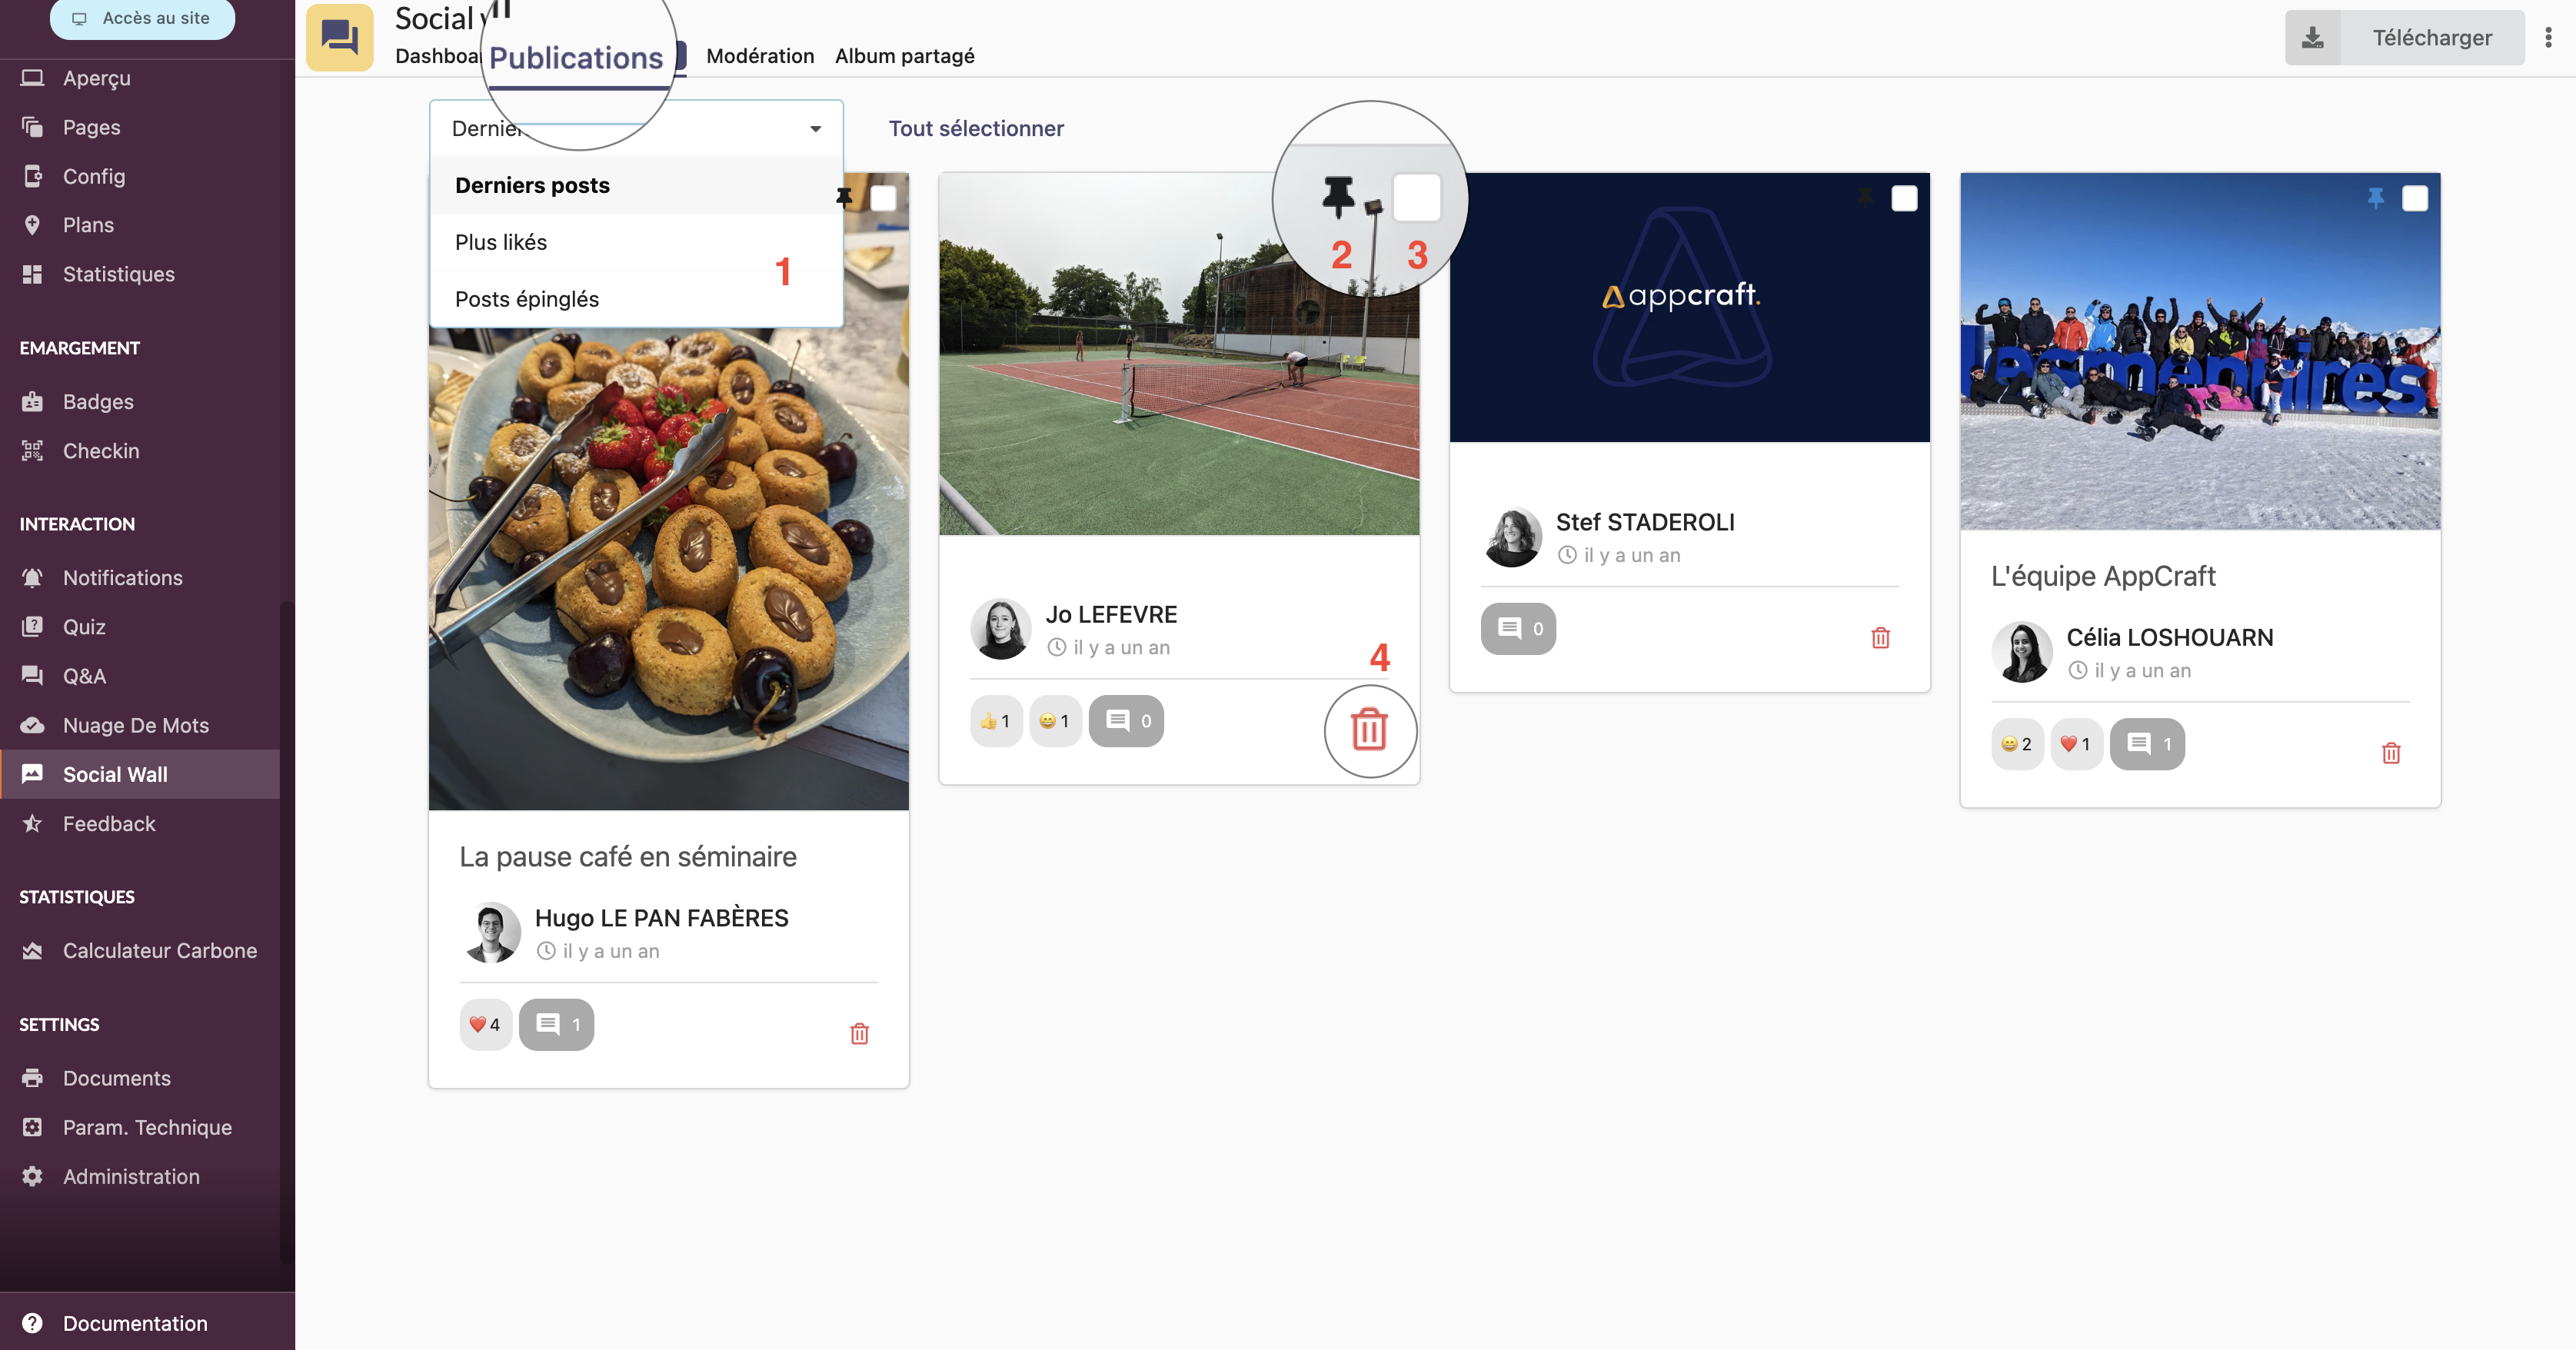
Task: Click the download icon beside Télécharger
Action: click(2313, 38)
